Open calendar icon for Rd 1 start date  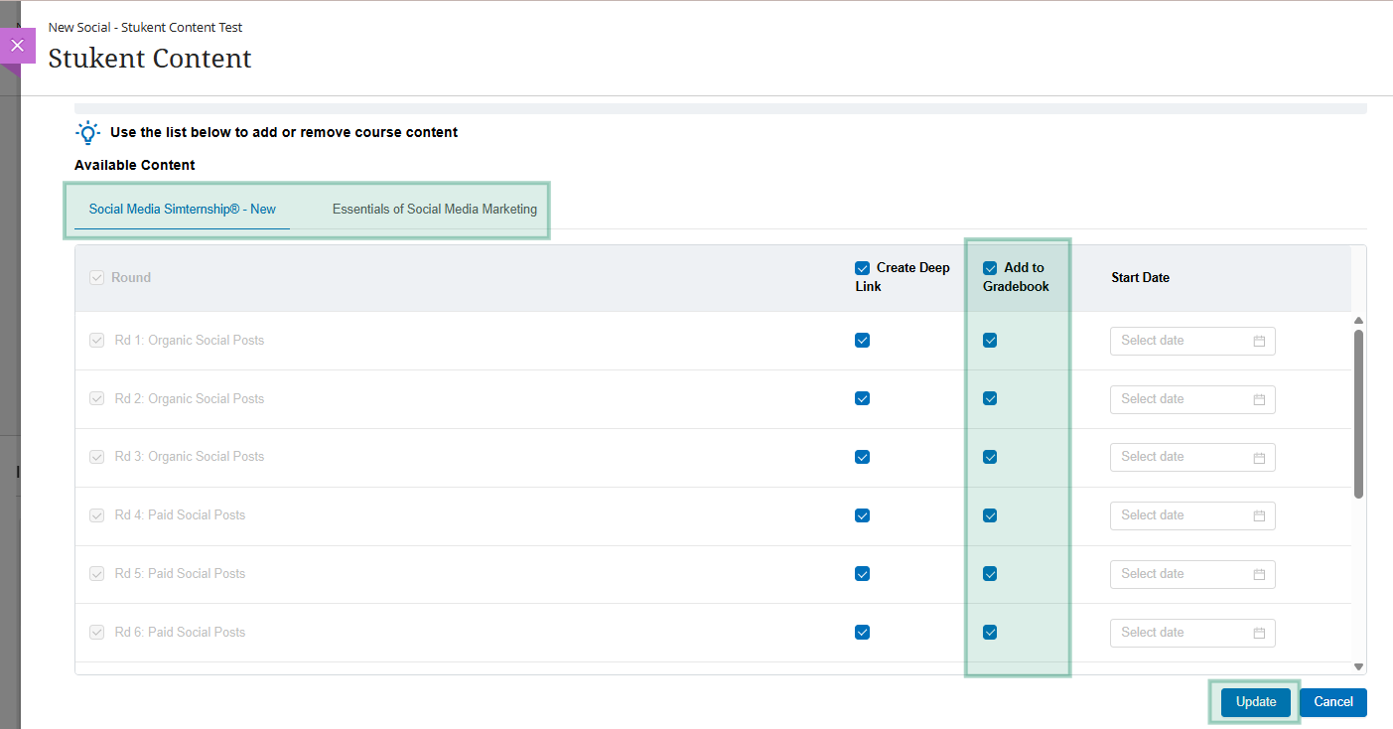[x=1259, y=341]
